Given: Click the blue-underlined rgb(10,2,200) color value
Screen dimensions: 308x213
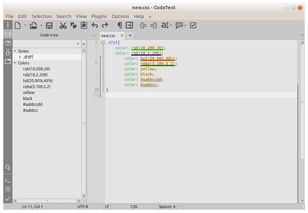Looking at the screenshot, I should pyautogui.click(x=146, y=53).
